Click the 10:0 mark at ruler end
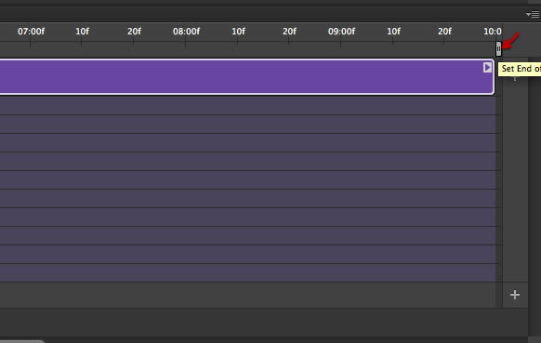 [493, 32]
